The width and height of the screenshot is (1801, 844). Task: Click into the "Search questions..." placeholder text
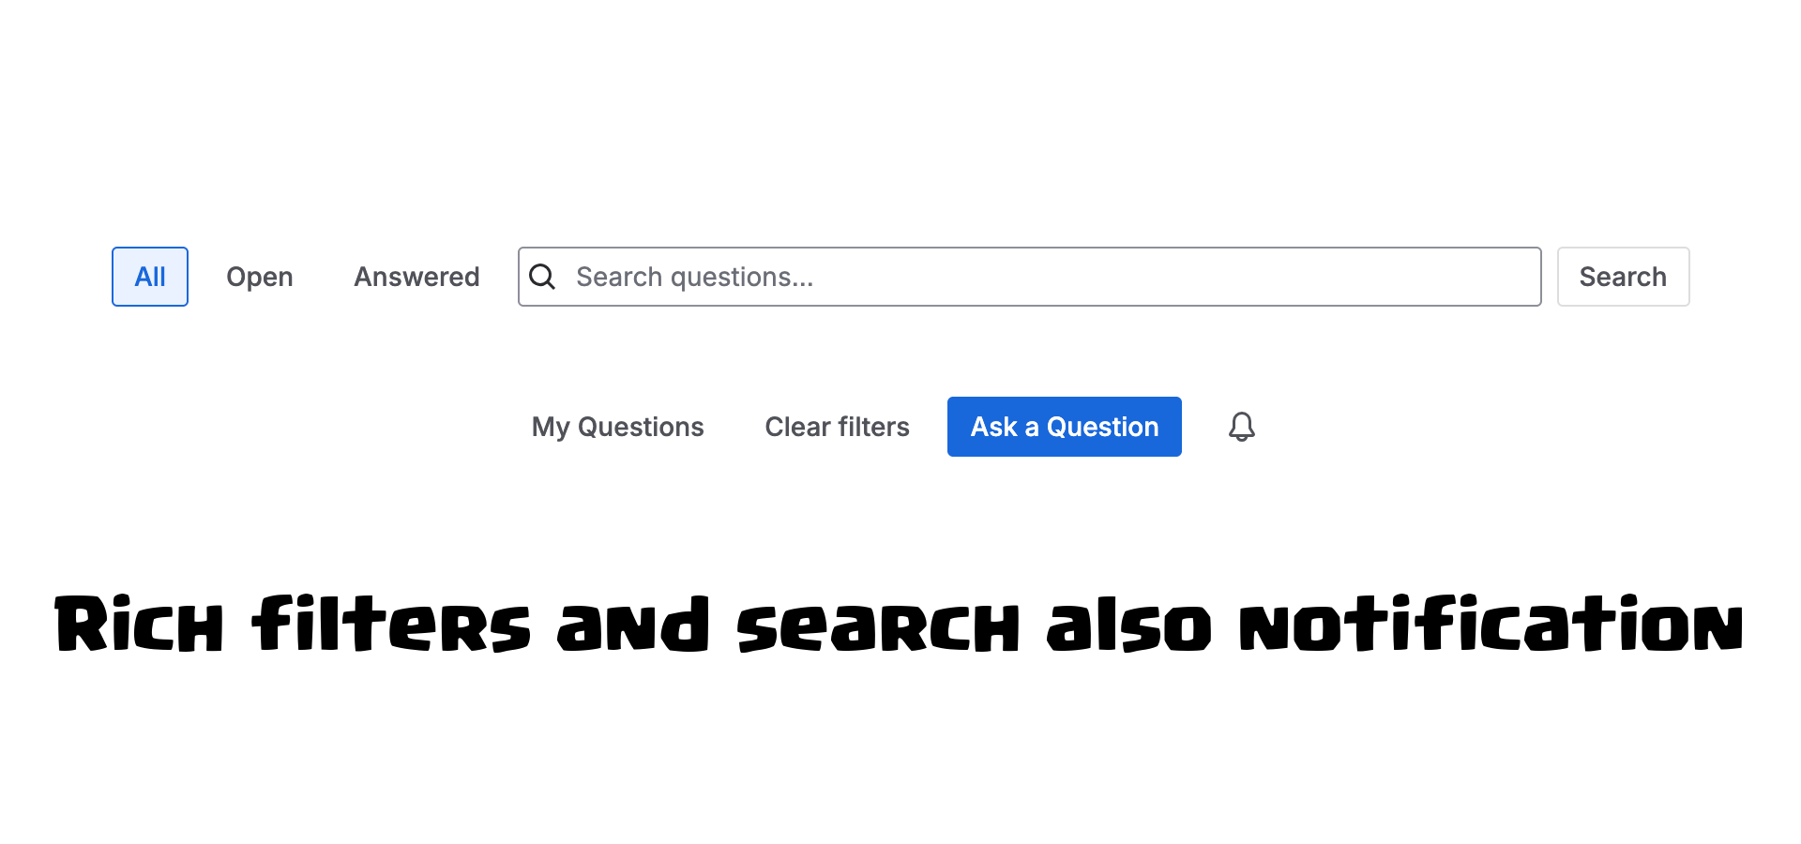[x=694, y=277]
